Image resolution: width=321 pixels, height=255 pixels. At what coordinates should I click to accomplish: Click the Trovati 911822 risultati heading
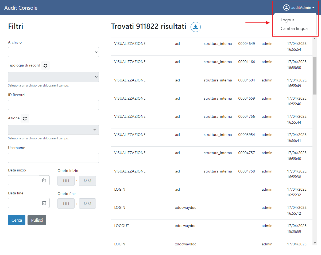149,26
